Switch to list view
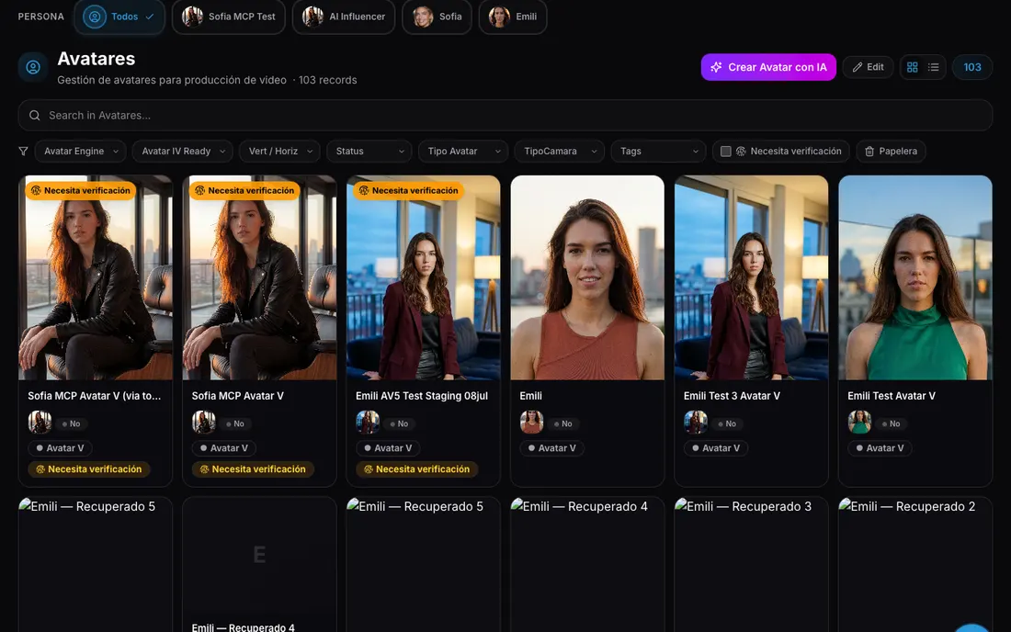The image size is (1011, 632). 934,67
